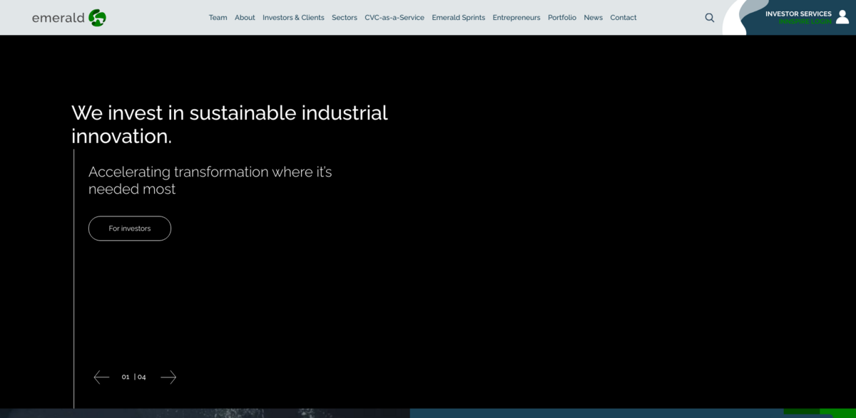This screenshot has height=418, width=856.
Task: Open the Entrepreneurs menu item
Action: [x=516, y=18]
